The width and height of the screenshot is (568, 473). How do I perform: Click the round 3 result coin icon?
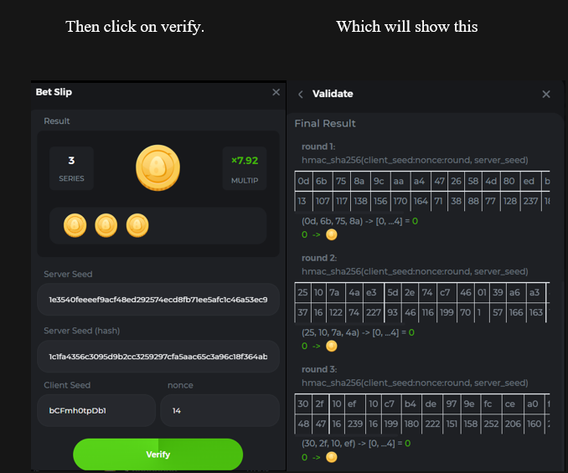(x=332, y=457)
